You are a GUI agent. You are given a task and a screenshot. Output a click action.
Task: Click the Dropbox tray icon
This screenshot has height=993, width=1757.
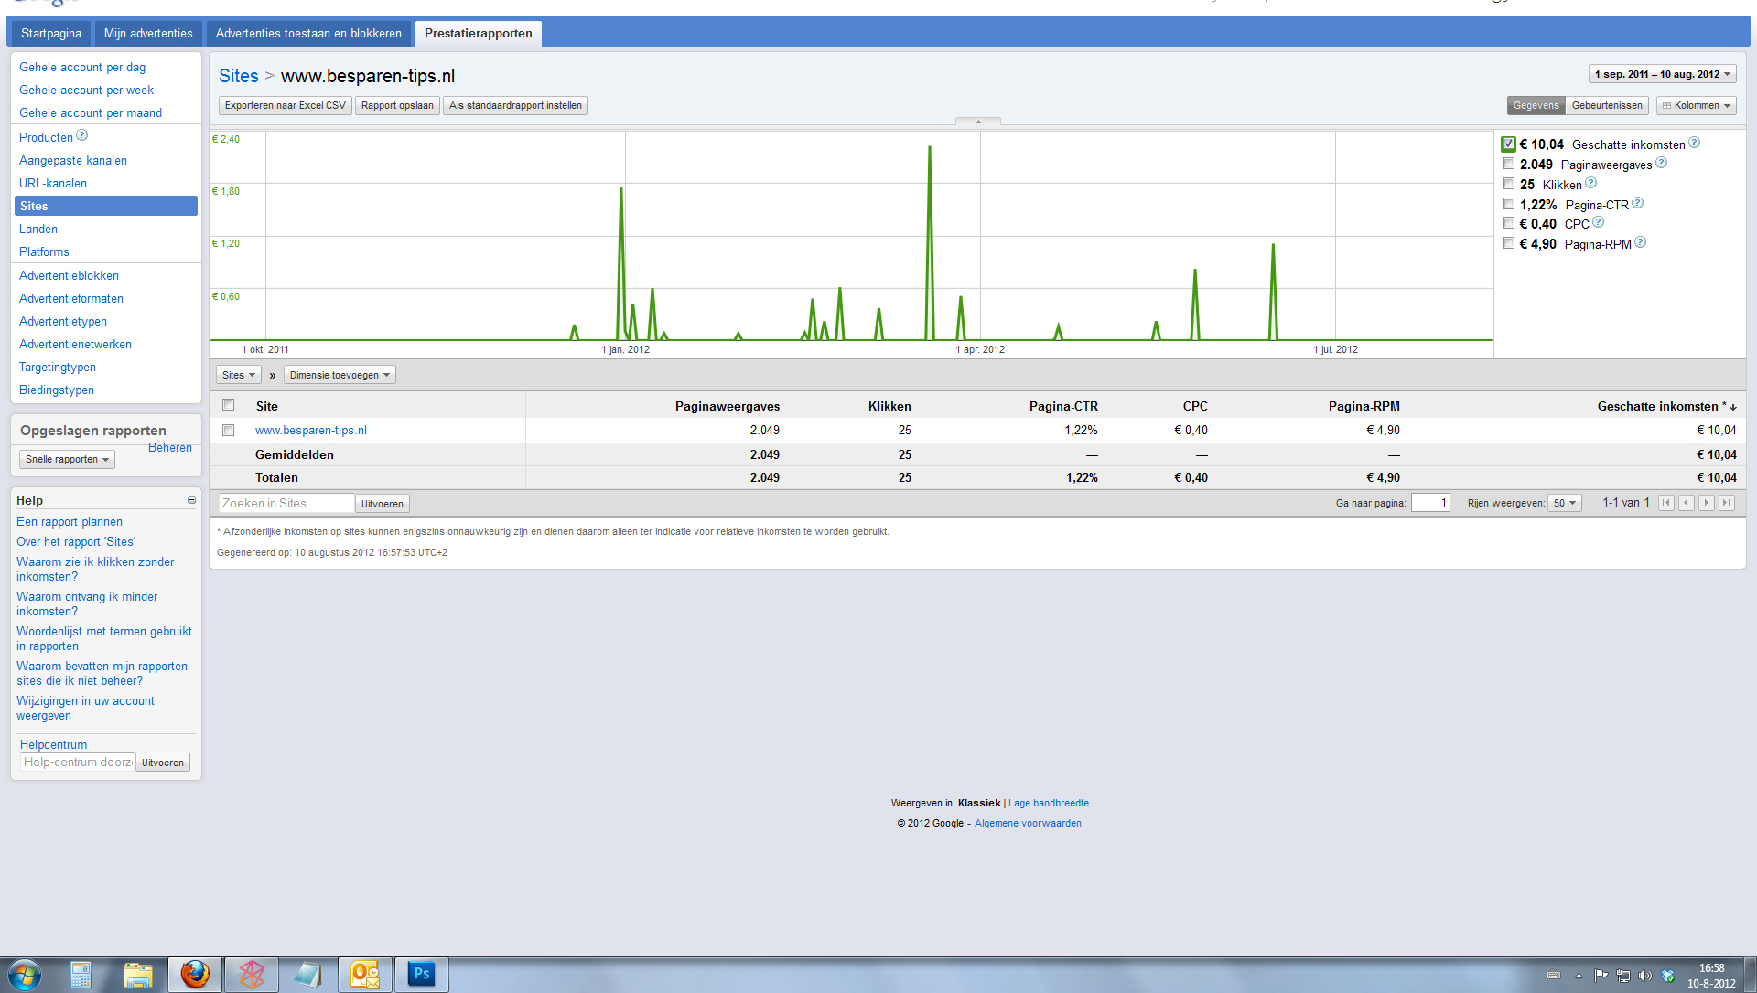[1667, 976]
